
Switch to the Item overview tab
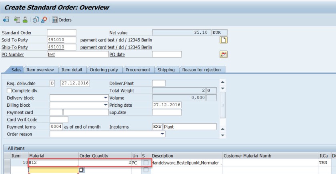40,70
